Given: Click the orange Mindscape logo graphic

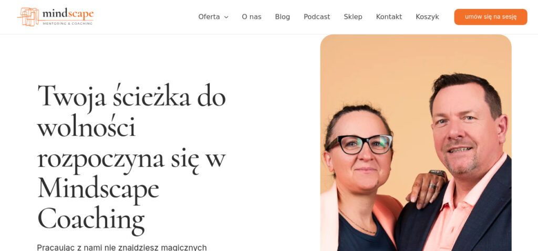Looking at the screenshot, I should click(29, 16).
